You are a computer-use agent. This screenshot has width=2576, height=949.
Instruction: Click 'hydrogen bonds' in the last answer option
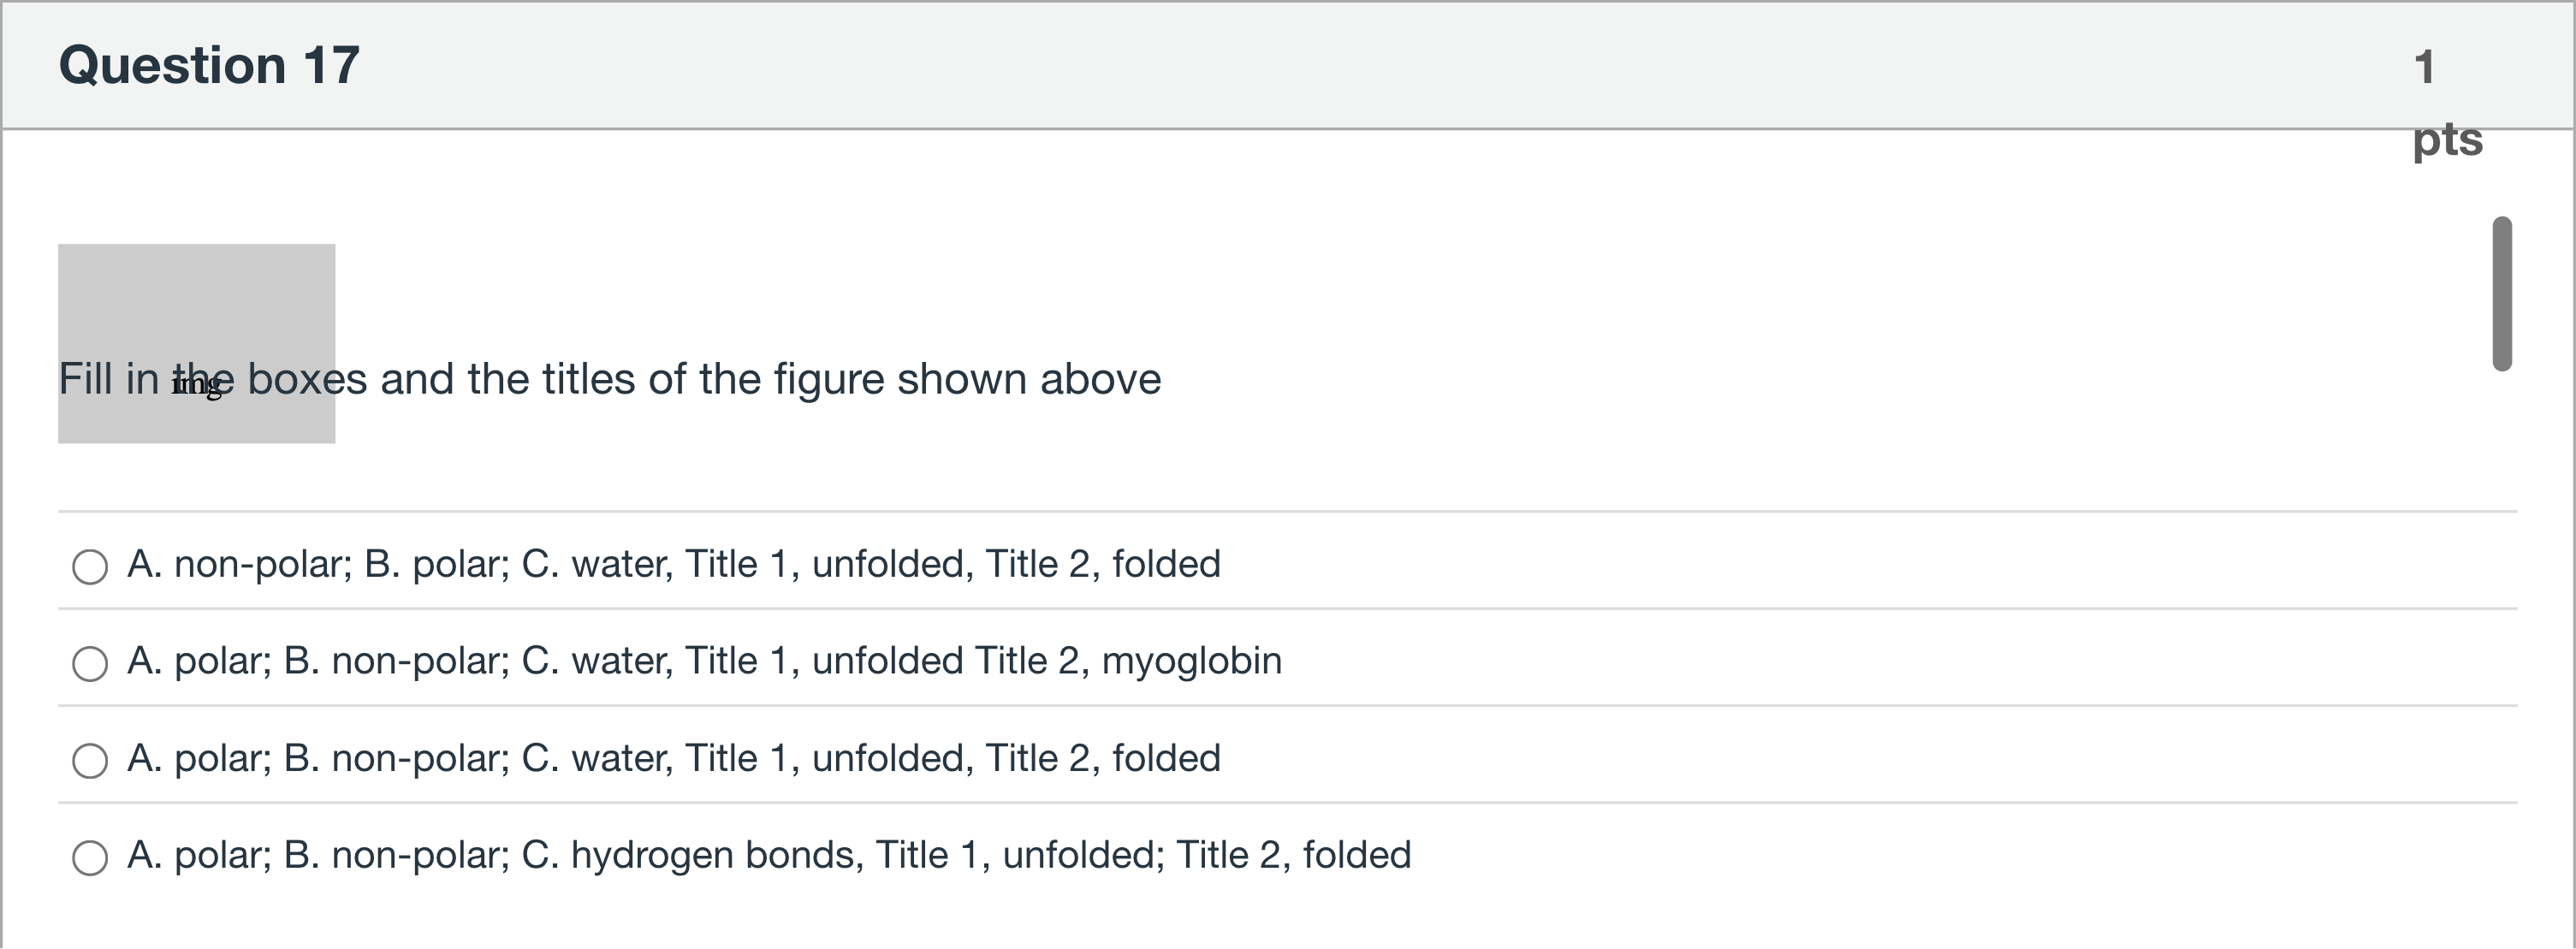pos(716,855)
